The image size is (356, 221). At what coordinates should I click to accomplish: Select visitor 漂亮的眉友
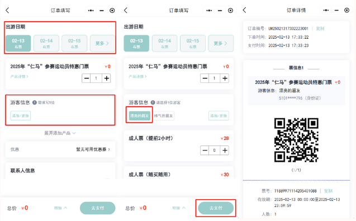[x=139, y=116]
